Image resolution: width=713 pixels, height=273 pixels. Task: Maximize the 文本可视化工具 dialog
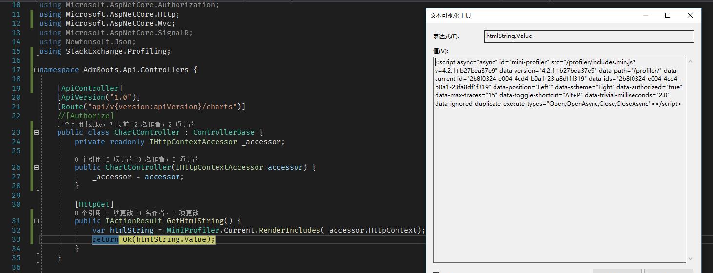[x=668, y=15]
